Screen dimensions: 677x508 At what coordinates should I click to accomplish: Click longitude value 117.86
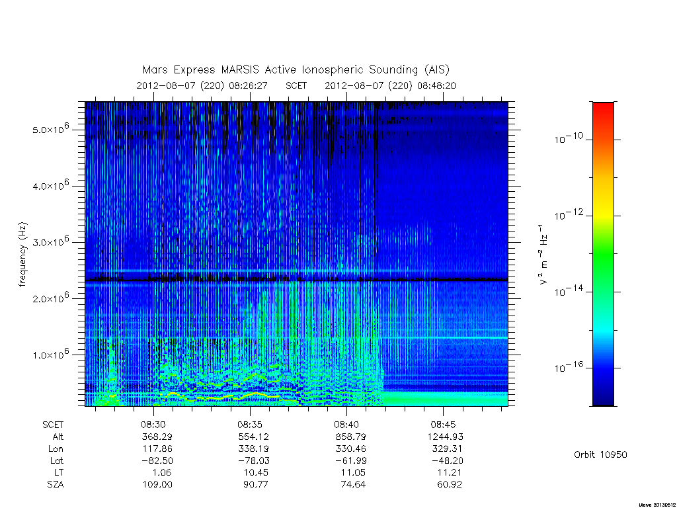[x=157, y=449]
